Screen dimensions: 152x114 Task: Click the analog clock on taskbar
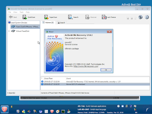pos(147,109)
